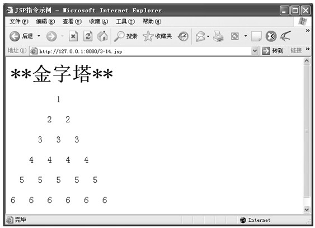Show more toolbar buttons chevron
Screen dimensions: 315x228
pos(308,31)
